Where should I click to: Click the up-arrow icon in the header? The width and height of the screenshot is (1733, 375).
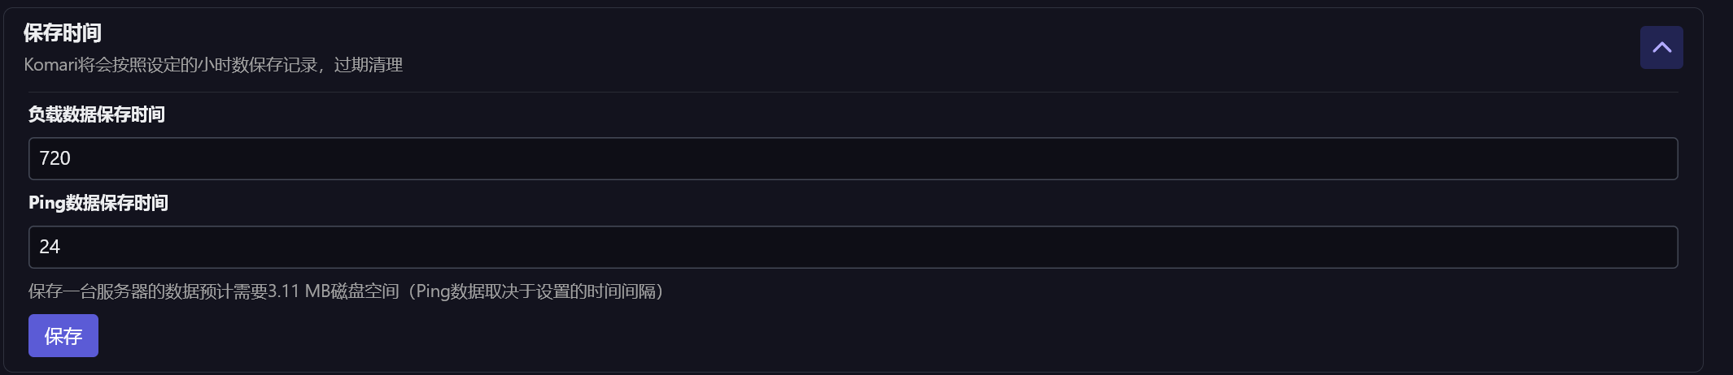1661,48
